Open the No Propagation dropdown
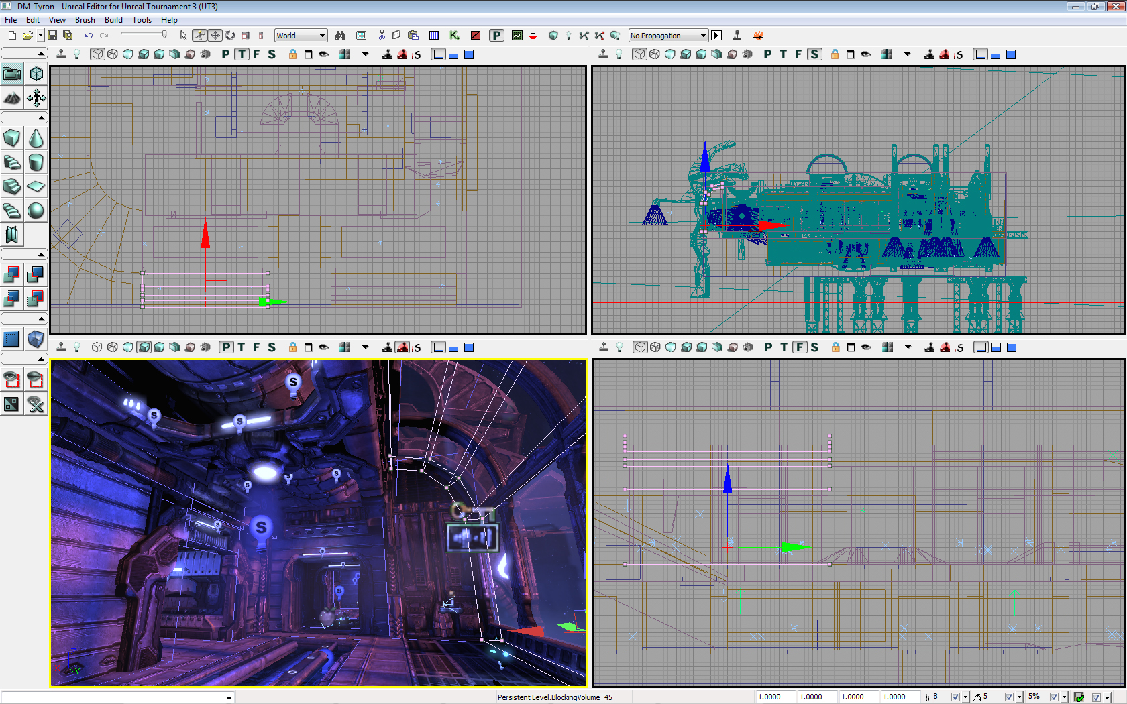 tap(668, 36)
